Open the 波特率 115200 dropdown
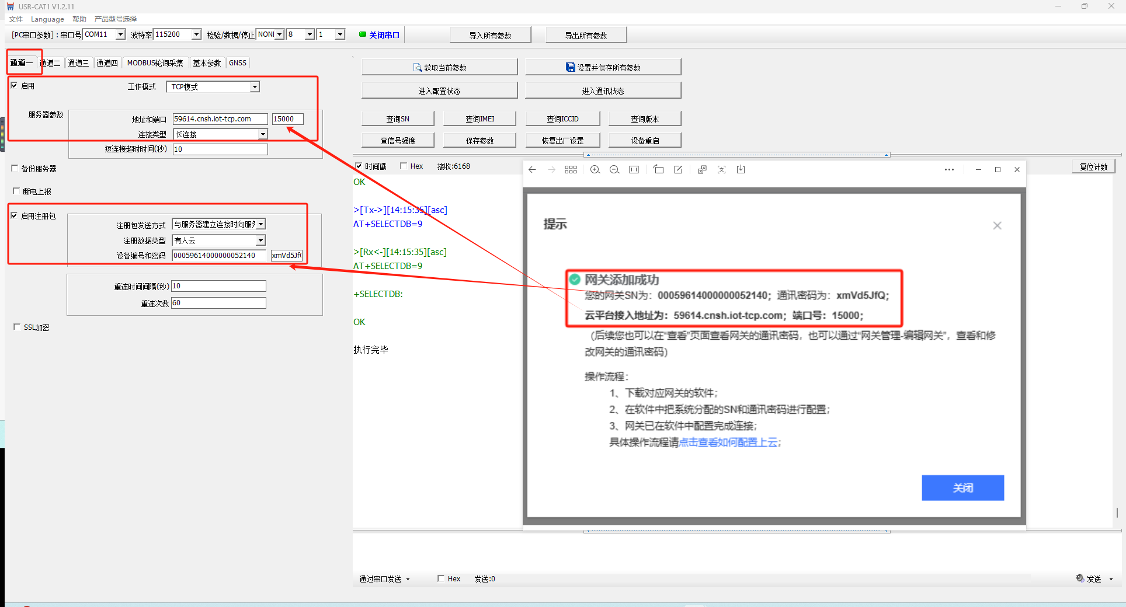The image size is (1126, 607). click(x=196, y=34)
